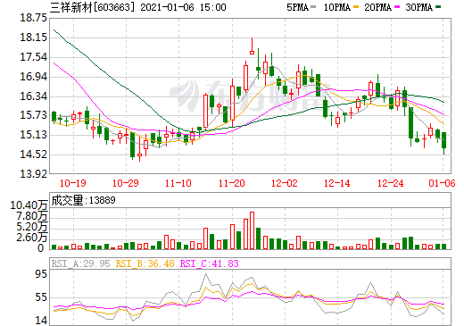Click the 11-10 date label
464x326 pixels.
tap(178, 183)
